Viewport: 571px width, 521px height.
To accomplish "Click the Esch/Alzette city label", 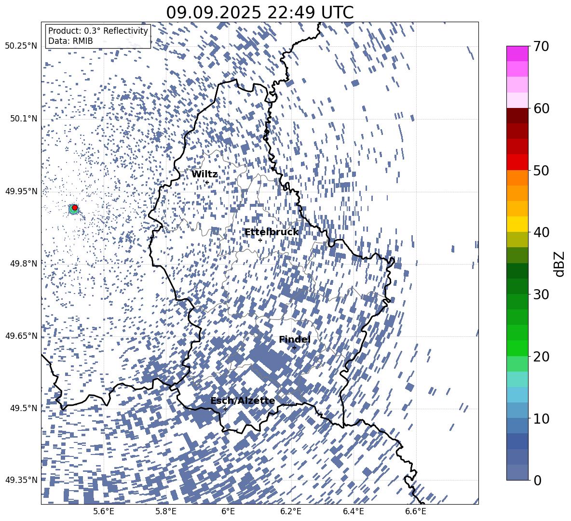I will 243,401.
